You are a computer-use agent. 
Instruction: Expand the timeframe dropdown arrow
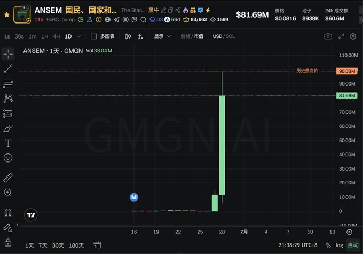pos(78,36)
